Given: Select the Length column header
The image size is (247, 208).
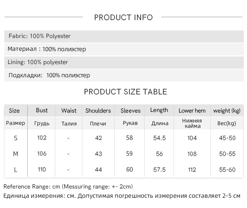Looking at the screenshot, I should click(x=159, y=110).
